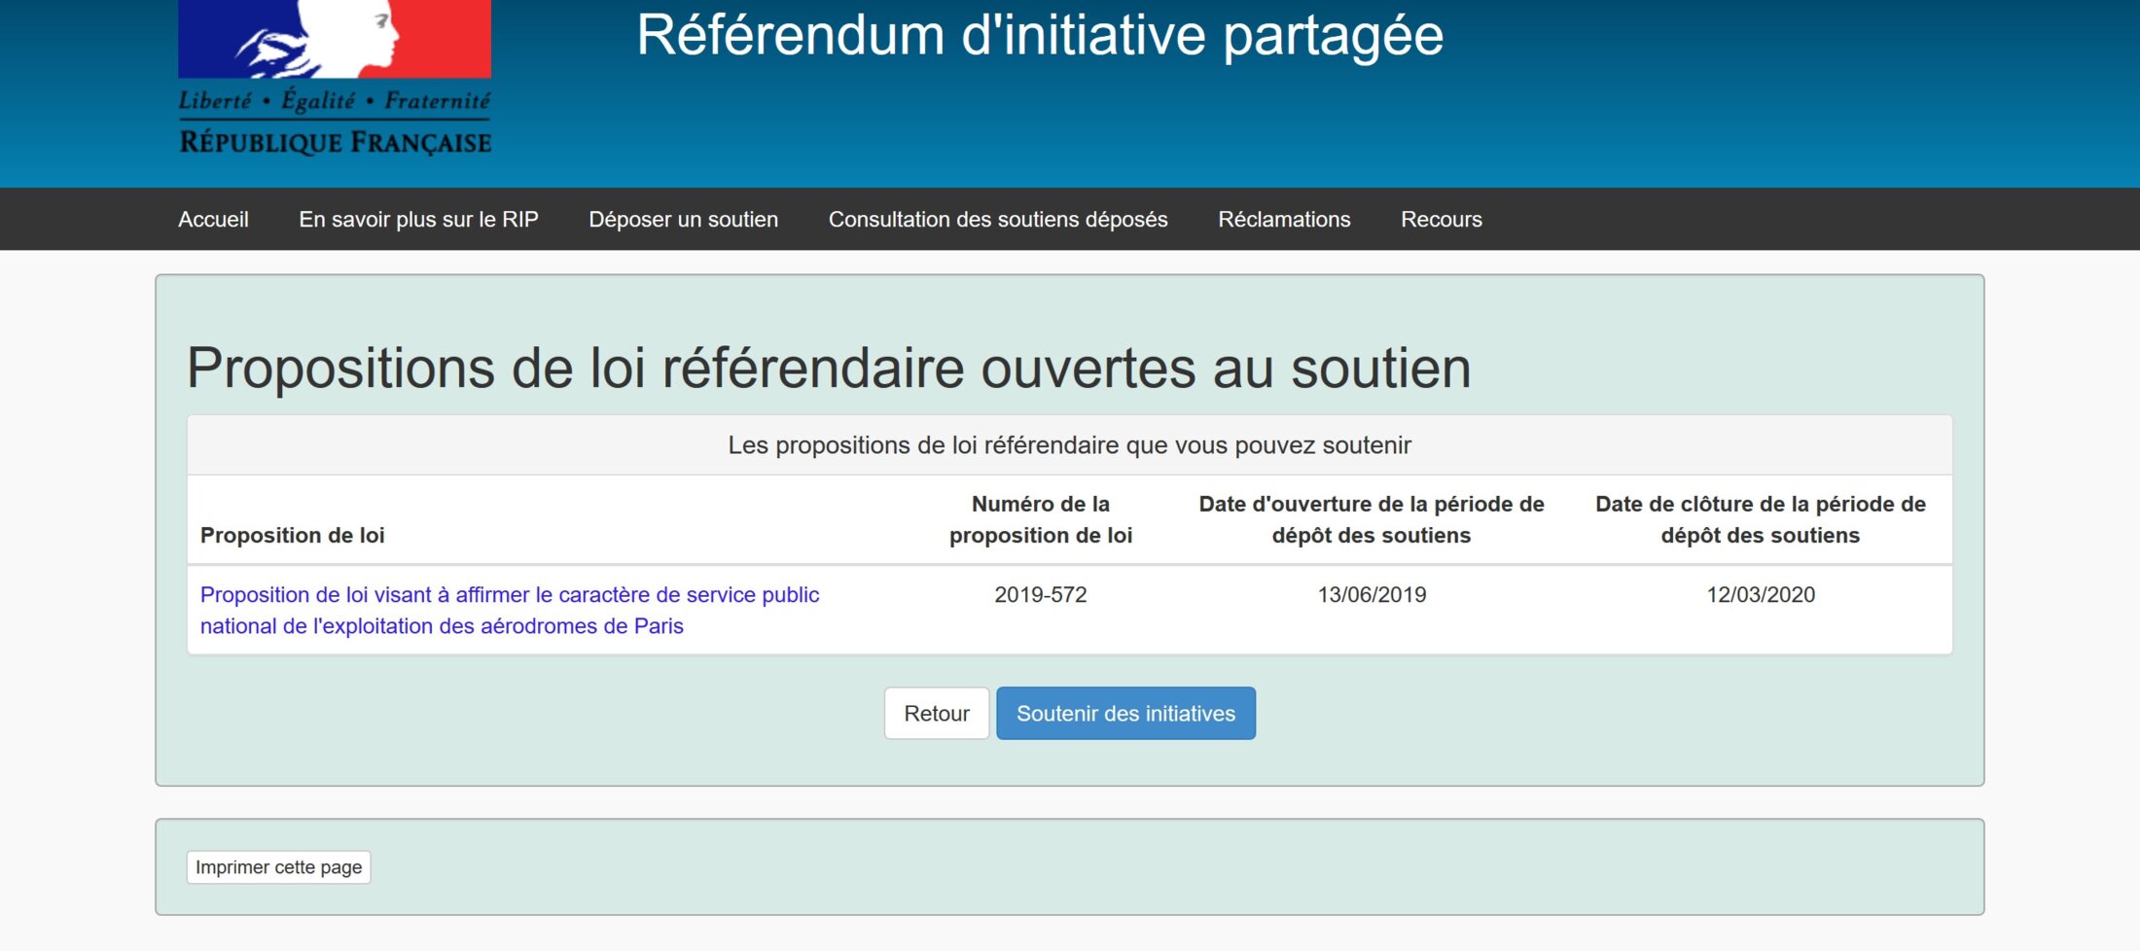Viewport: 2140px width, 951px height.
Task: Select the proposition number 2019-572 cell
Action: click(1040, 595)
